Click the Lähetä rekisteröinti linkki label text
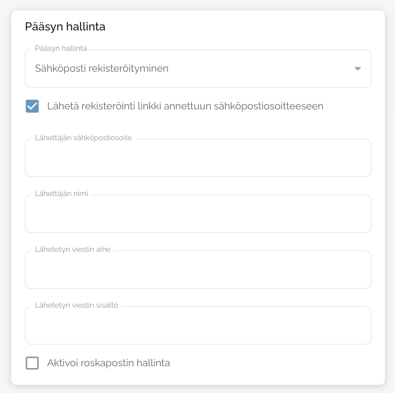Image resolution: width=395 pixels, height=393 pixels. tap(185, 106)
